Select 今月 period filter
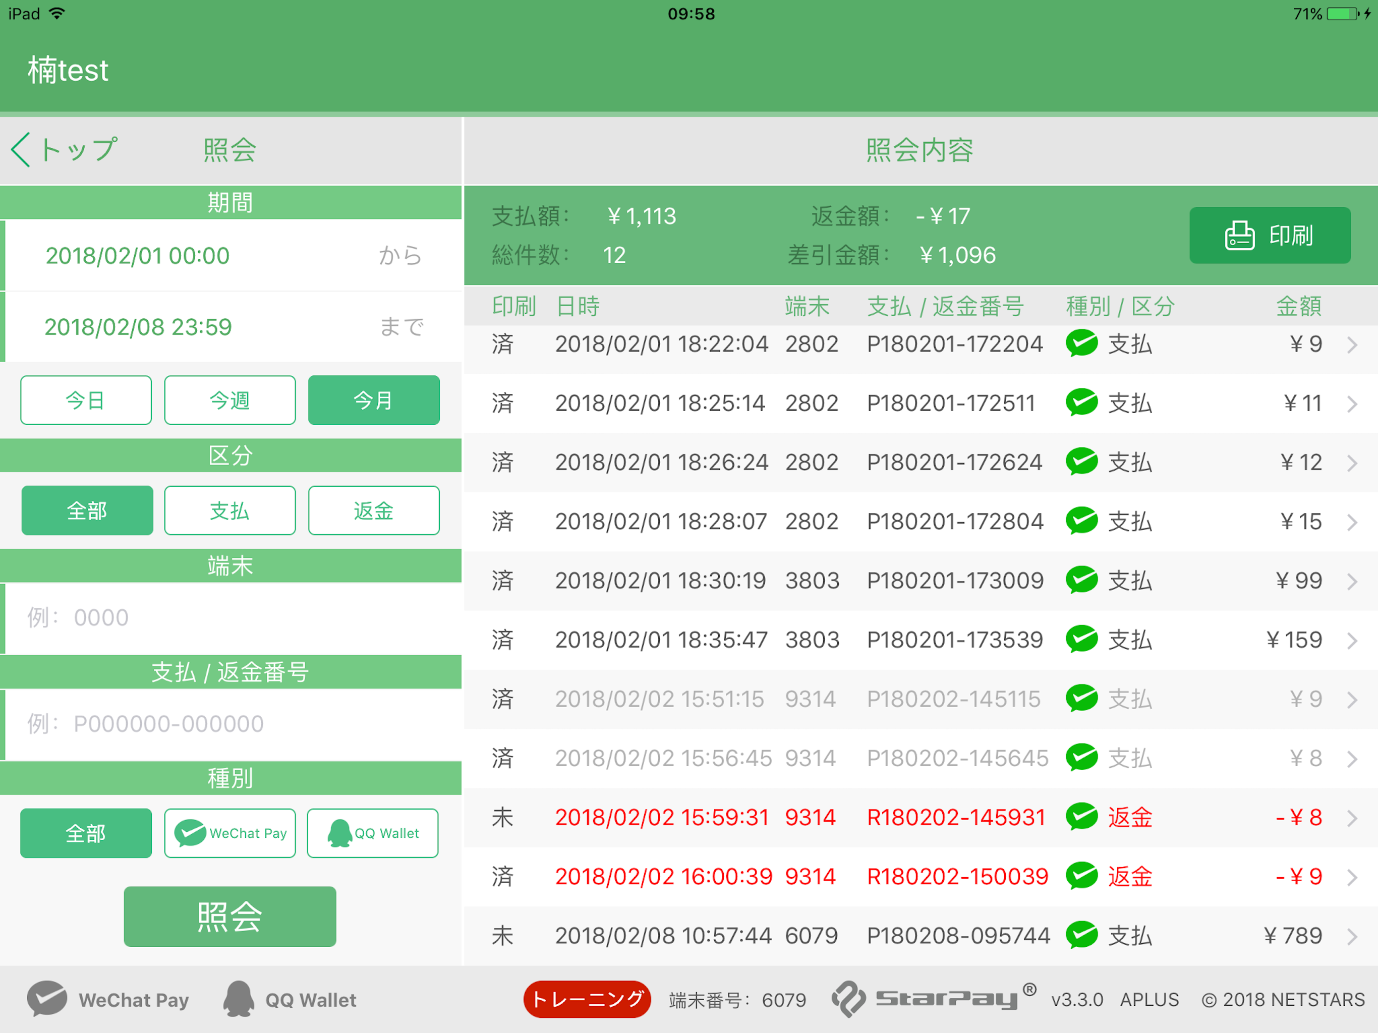1378x1033 pixels. 374,400
